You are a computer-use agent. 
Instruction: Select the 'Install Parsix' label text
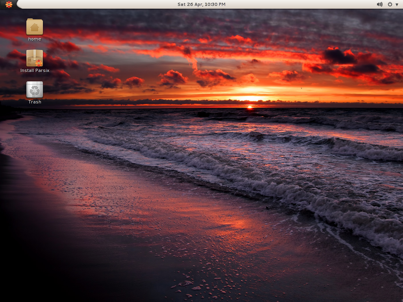click(35, 70)
